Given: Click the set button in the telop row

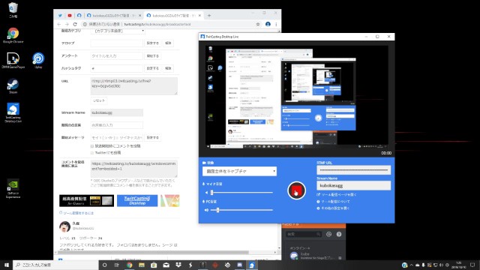Looking at the screenshot, I should point(152,43).
